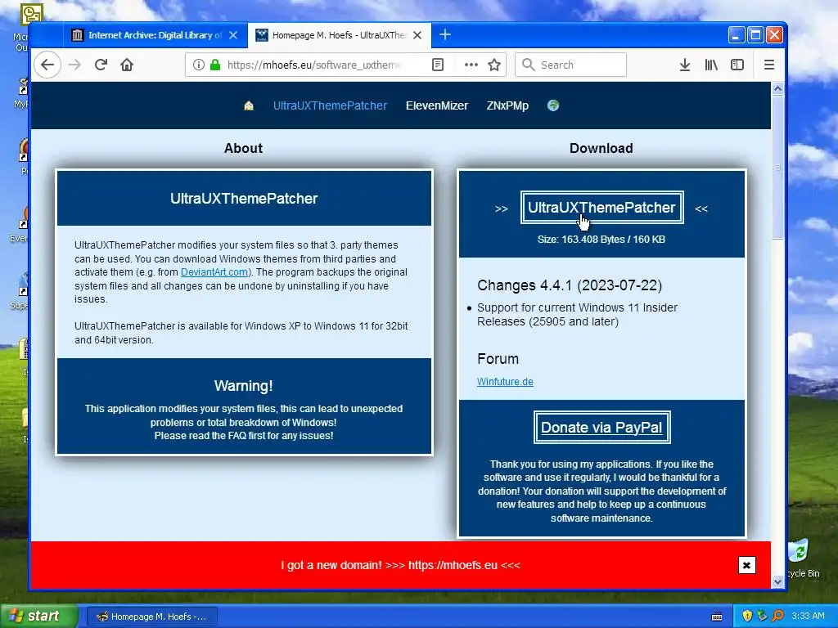The height and width of the screenshot is (628, 838).
Task: Open page actions three-dot menu
Action: (471, 65)
